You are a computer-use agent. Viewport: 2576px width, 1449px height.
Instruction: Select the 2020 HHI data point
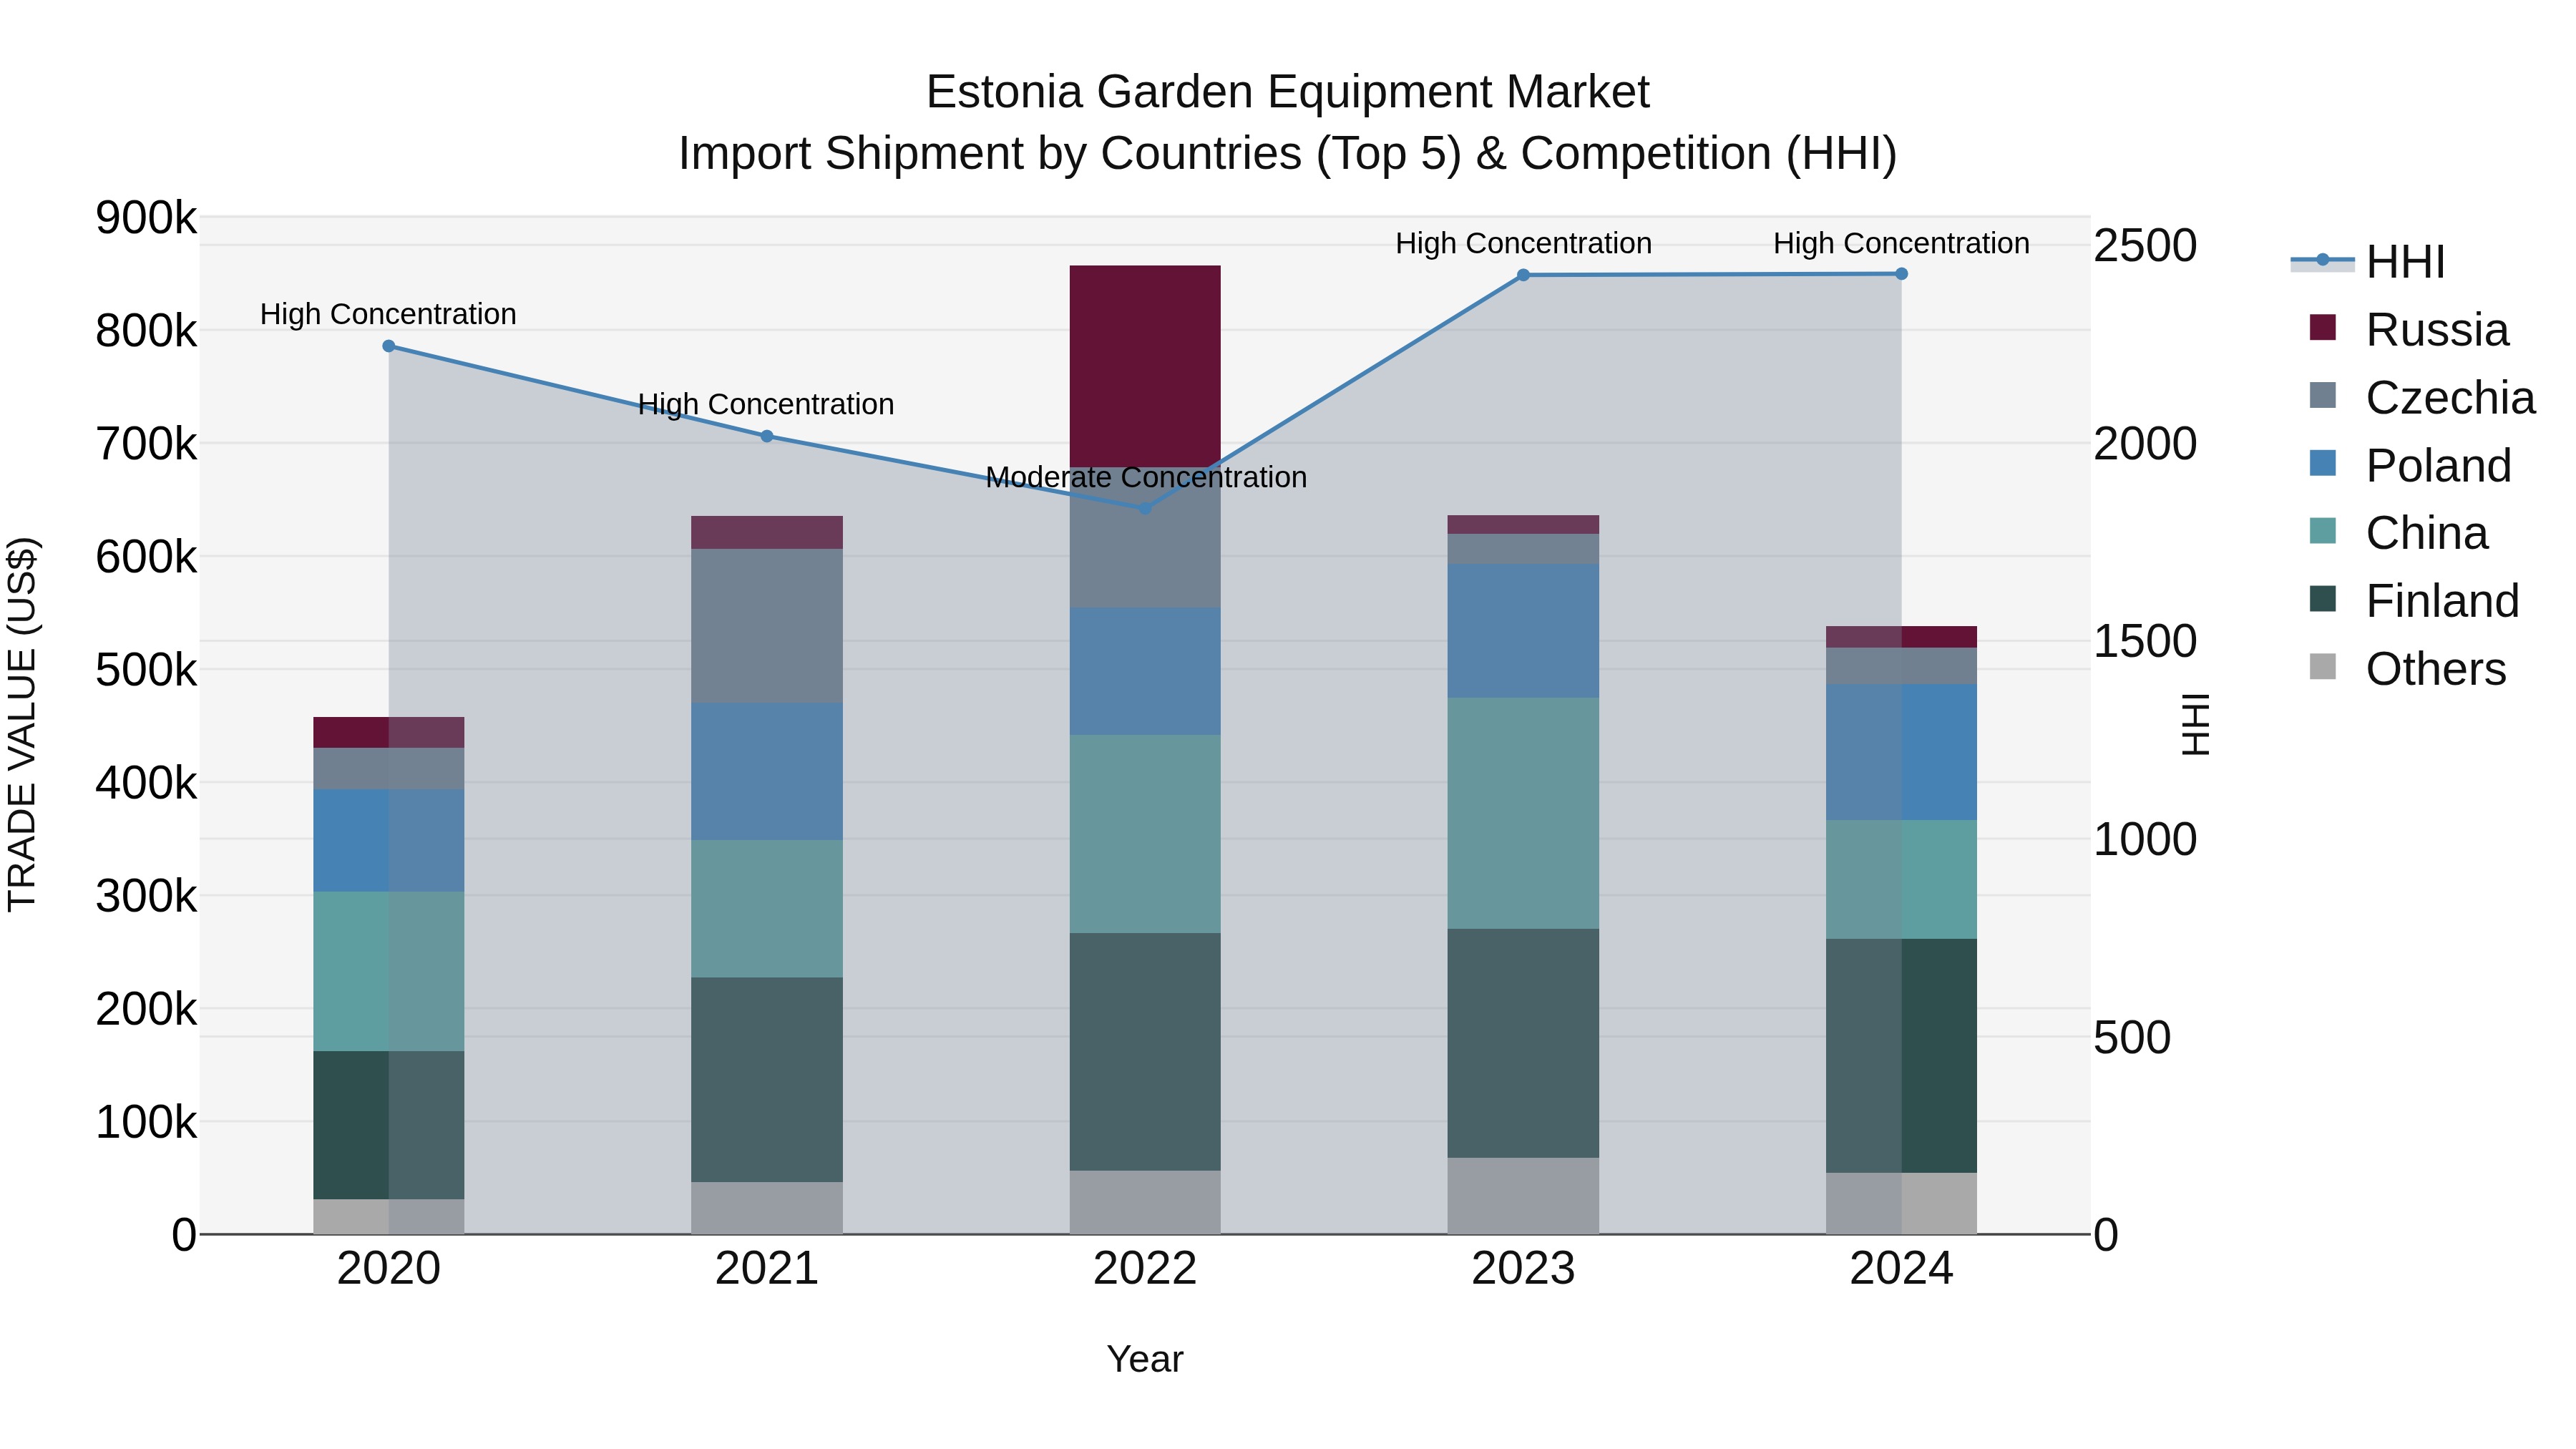pos(389,346)
